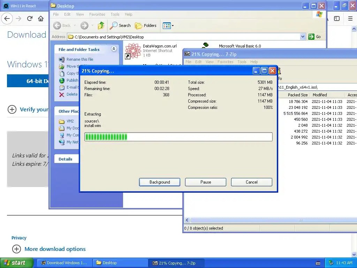Click the 7-Zip horizontal scrollbar left arrow
Screen dimensions: 357x268
pos(187,220)
